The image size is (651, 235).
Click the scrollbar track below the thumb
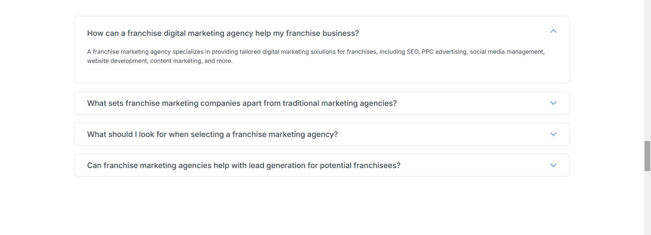coord(647,203)
